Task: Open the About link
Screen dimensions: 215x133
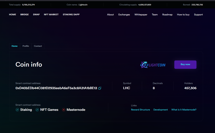Action: (110, 15)
